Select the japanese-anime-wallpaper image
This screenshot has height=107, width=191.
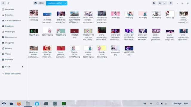34,48
